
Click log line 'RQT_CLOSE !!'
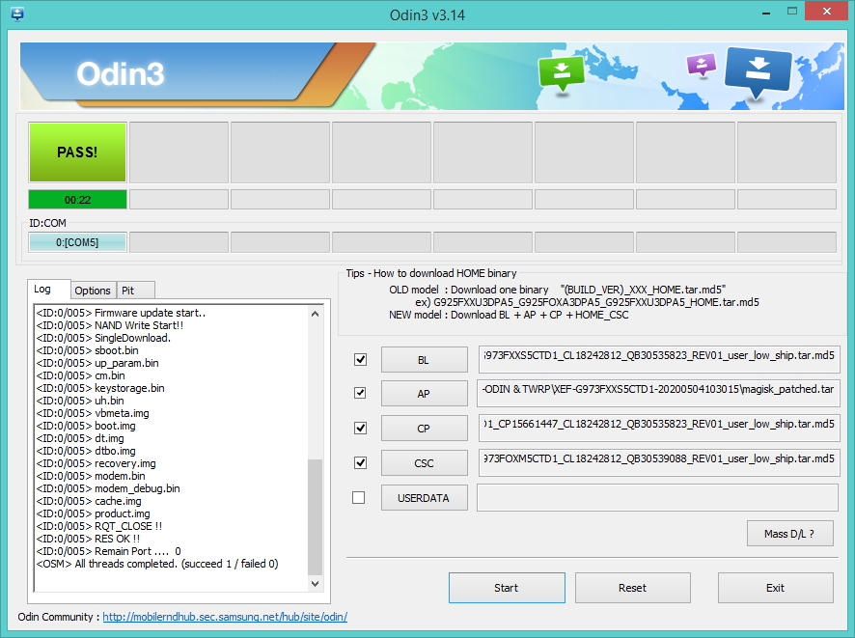pos(99,526)
